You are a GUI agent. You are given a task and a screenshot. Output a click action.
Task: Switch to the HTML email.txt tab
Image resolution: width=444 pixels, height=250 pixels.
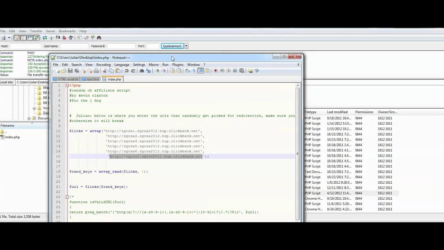click(x=66, y=79)
